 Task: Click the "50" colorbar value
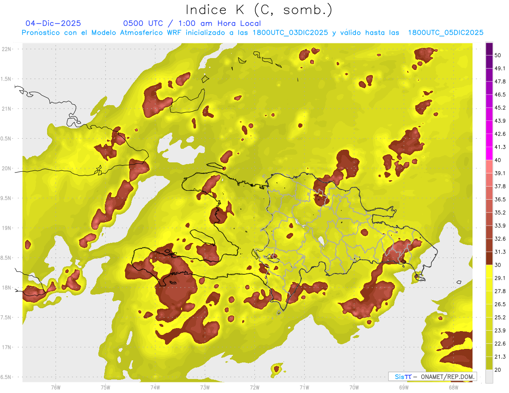(498, 56)
